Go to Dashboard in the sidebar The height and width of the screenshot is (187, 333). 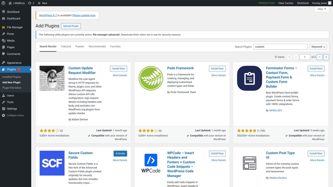point(16,19)
